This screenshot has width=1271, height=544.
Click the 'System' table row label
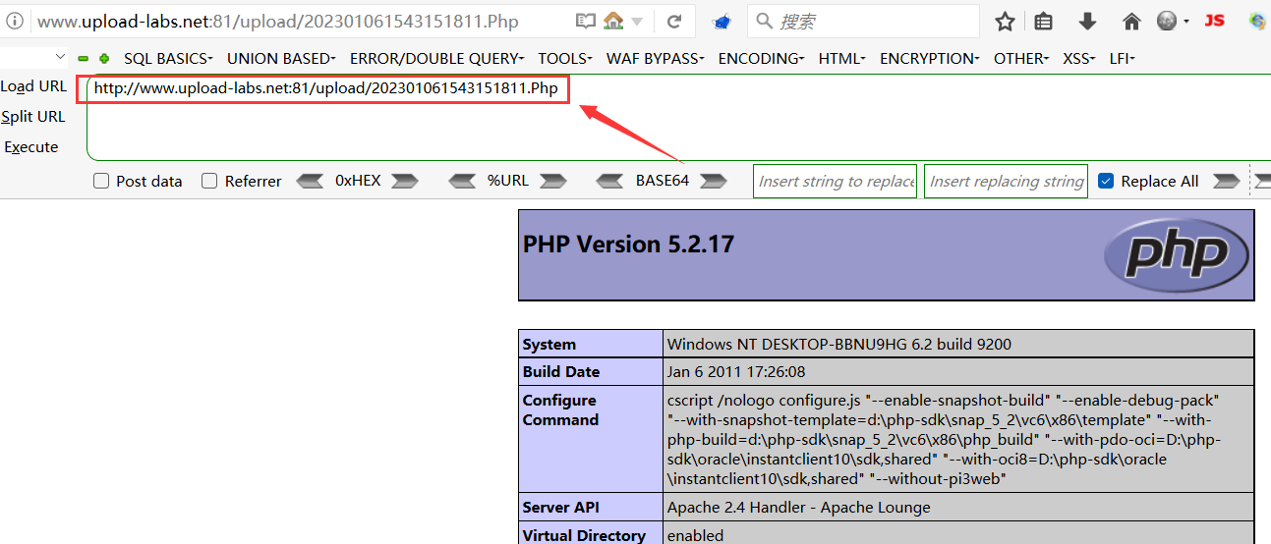[549, 345]
